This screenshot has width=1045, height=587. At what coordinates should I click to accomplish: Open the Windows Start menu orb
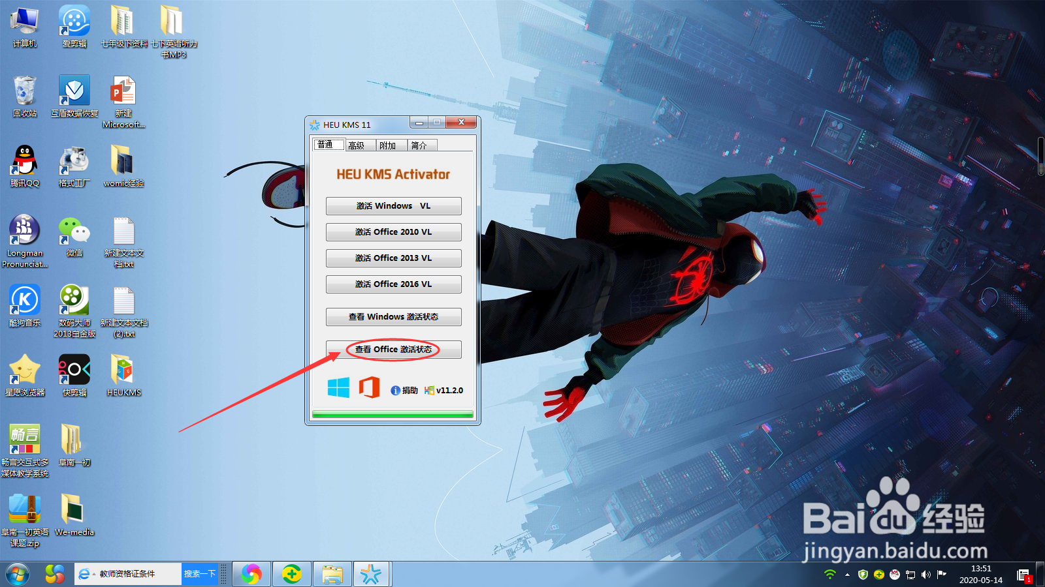click(x=18, y=574)
